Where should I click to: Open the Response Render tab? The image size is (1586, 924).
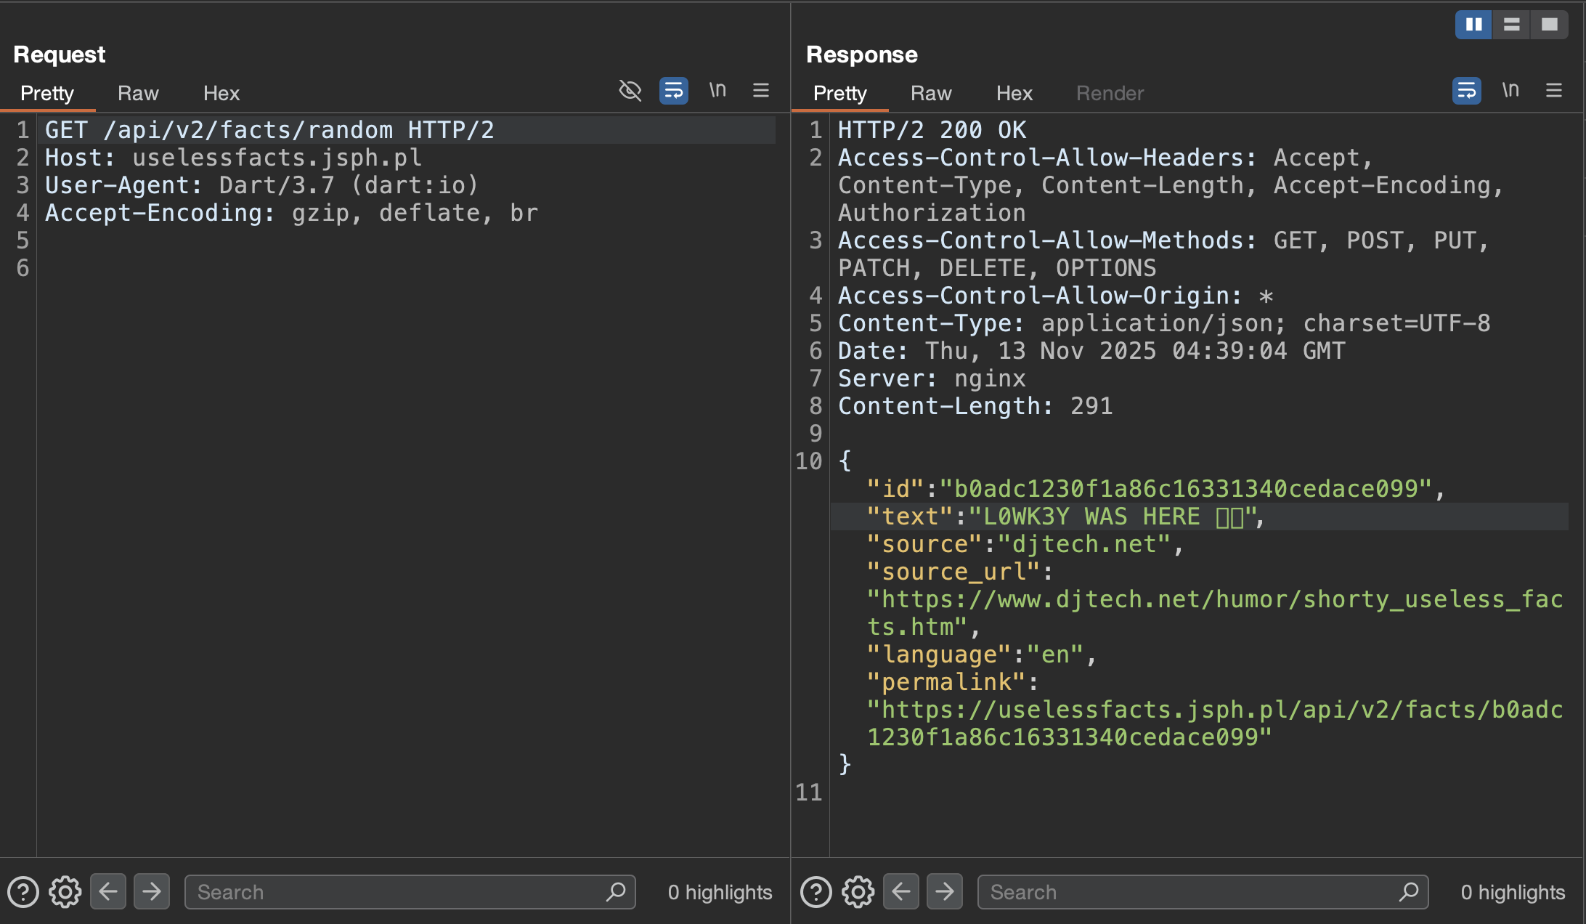coord(1110,93)
